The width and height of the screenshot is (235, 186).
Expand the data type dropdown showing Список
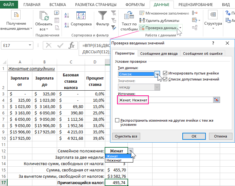[157, 74]
